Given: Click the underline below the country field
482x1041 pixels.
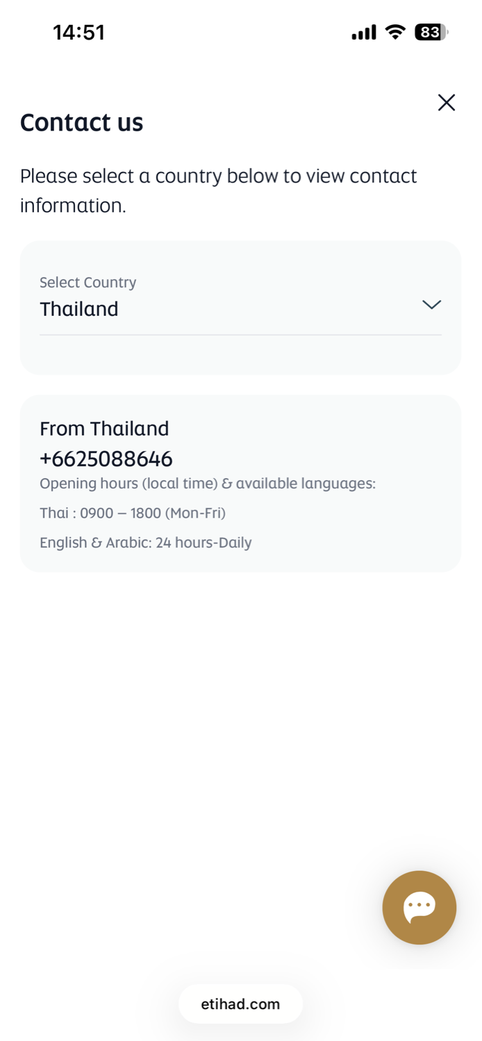Looking at the screenshot, I should coord(240,335).
